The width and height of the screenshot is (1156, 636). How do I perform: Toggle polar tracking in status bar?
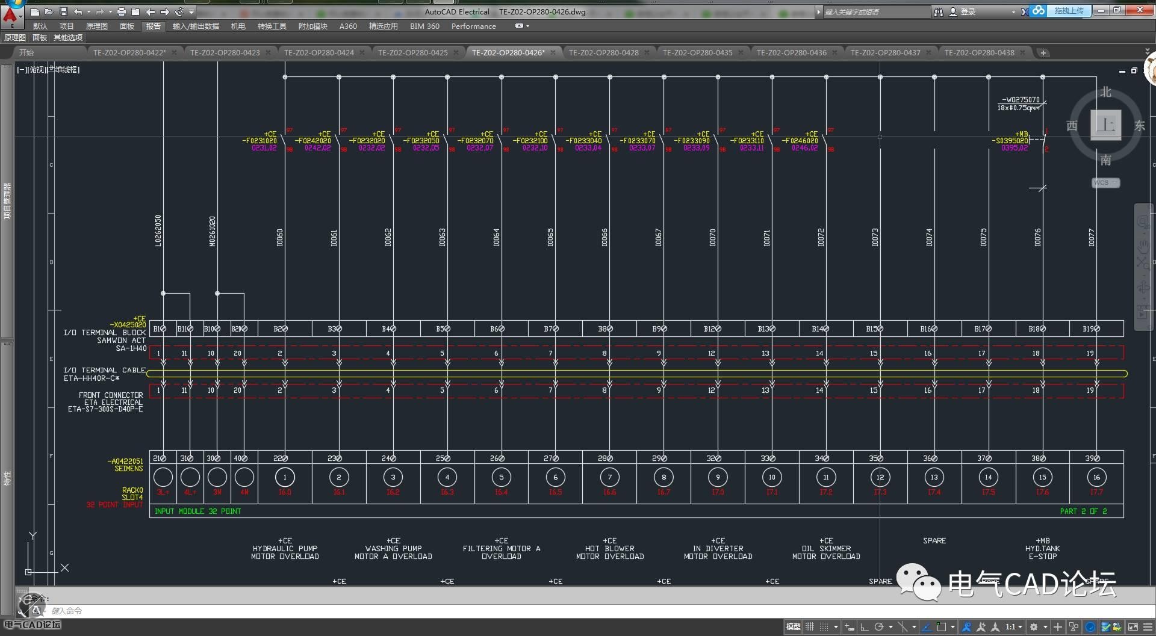point(879,627)
